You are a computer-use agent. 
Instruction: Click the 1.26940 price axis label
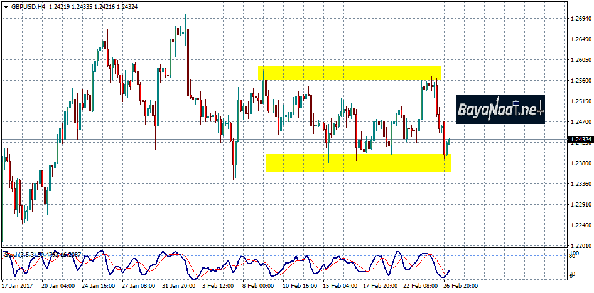580,19
